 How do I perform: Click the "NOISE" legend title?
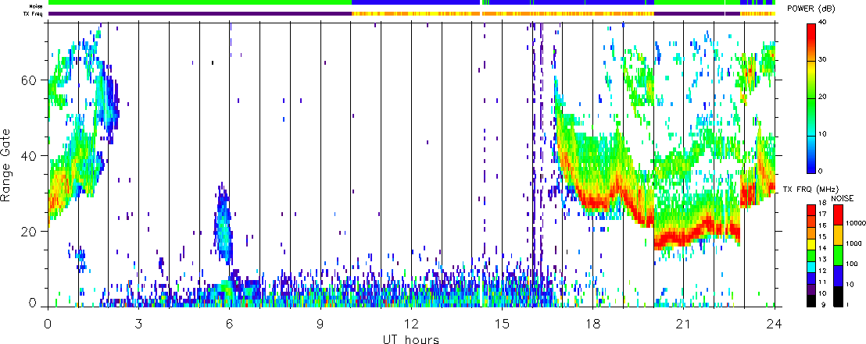[843, 198]
